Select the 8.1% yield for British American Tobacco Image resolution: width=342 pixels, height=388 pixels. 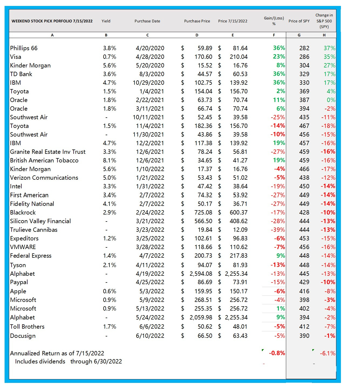coord(110,160)
